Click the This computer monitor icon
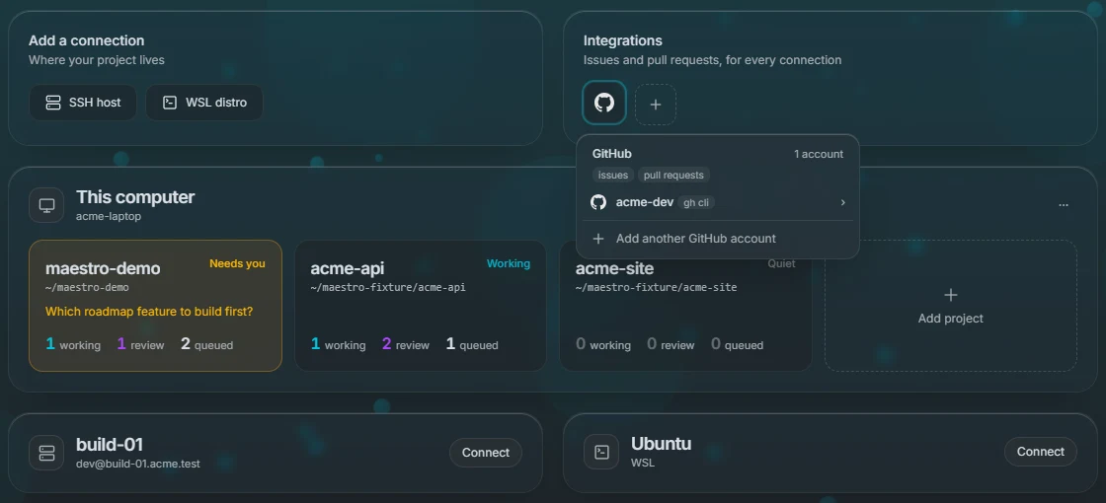 tap(46, 205)
